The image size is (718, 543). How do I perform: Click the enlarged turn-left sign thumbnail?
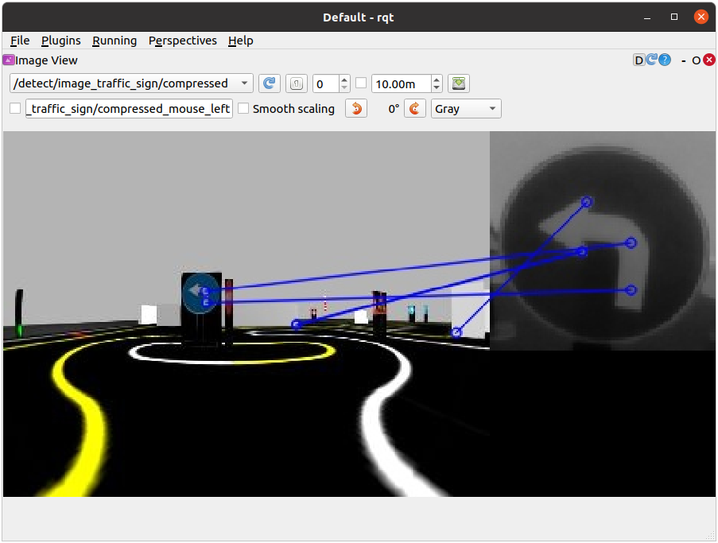pos(602,241)
